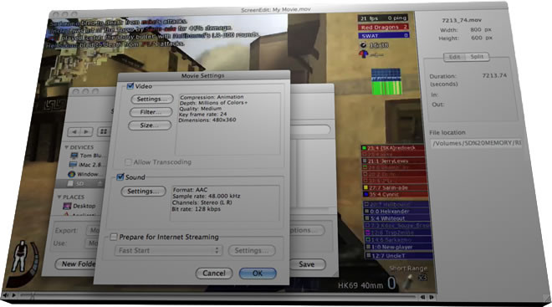Click the Internet Streaming Settings... button

coord(252,250)
